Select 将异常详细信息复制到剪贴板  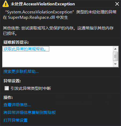(x=29, y=112)
